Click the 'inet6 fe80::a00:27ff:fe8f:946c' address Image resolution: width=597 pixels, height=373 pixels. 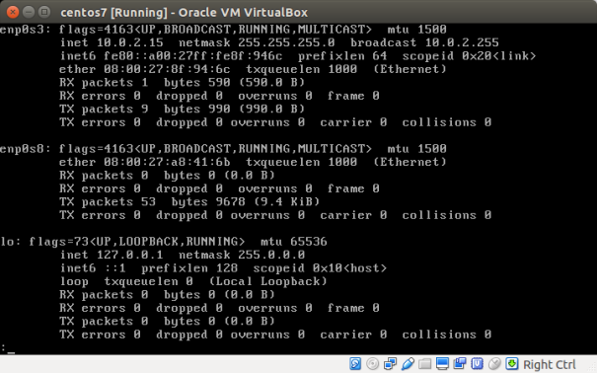171,56
